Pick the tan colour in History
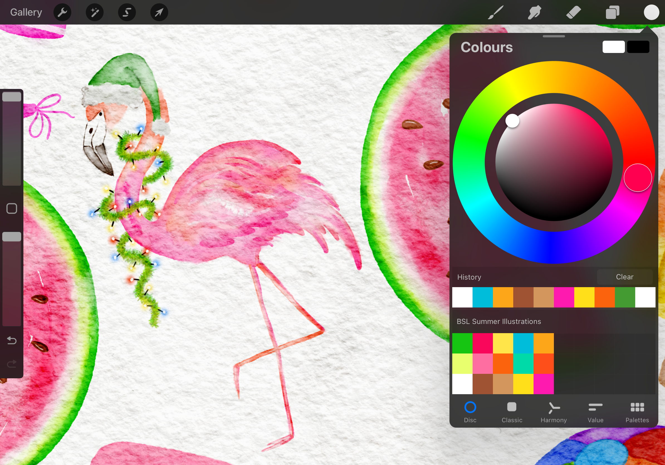Viewport: 665px width, 465px height. [544, 297]
